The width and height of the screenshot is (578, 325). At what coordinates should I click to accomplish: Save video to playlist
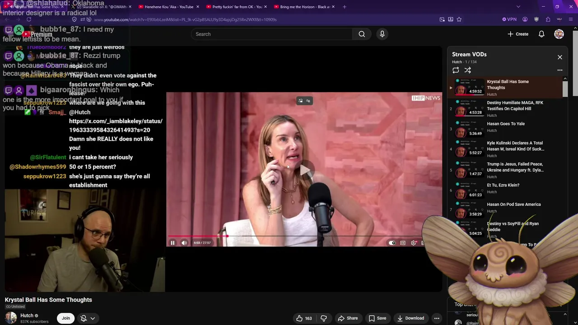click(x=378, y=318)
